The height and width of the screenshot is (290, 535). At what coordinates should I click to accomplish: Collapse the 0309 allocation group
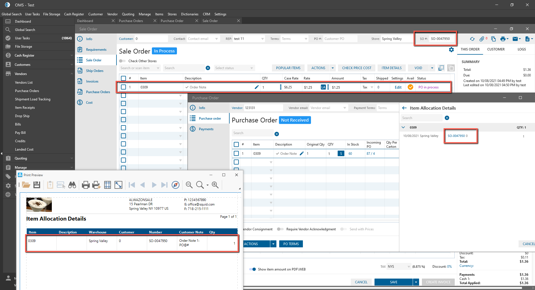point(403,127)
